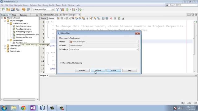This screenshot has width=198, height=111.
Task: Click the Cancel button
Action: (114, 71)
